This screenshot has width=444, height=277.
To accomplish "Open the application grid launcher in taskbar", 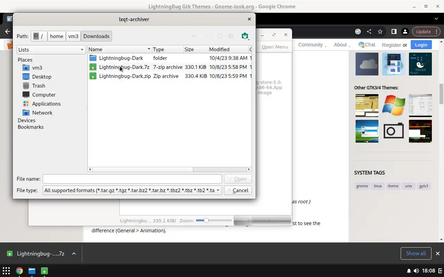I will click(6, 271).
